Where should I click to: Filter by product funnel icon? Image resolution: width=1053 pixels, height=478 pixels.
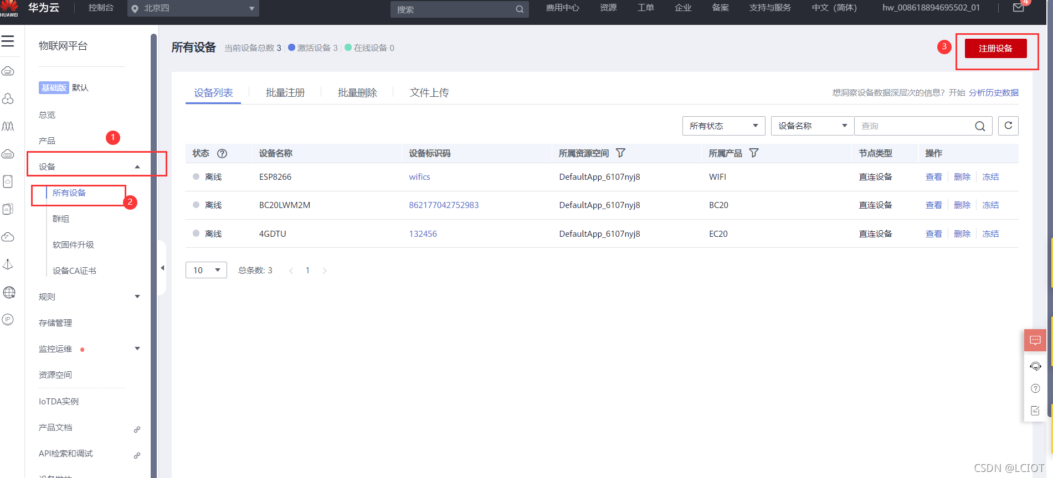pos(754,153)
